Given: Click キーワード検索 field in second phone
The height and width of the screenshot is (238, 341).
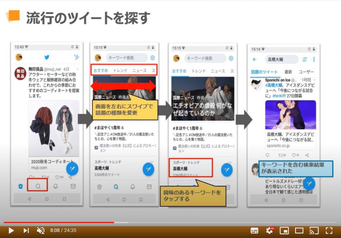Looking at the screenshot, I should pos(127,58).
